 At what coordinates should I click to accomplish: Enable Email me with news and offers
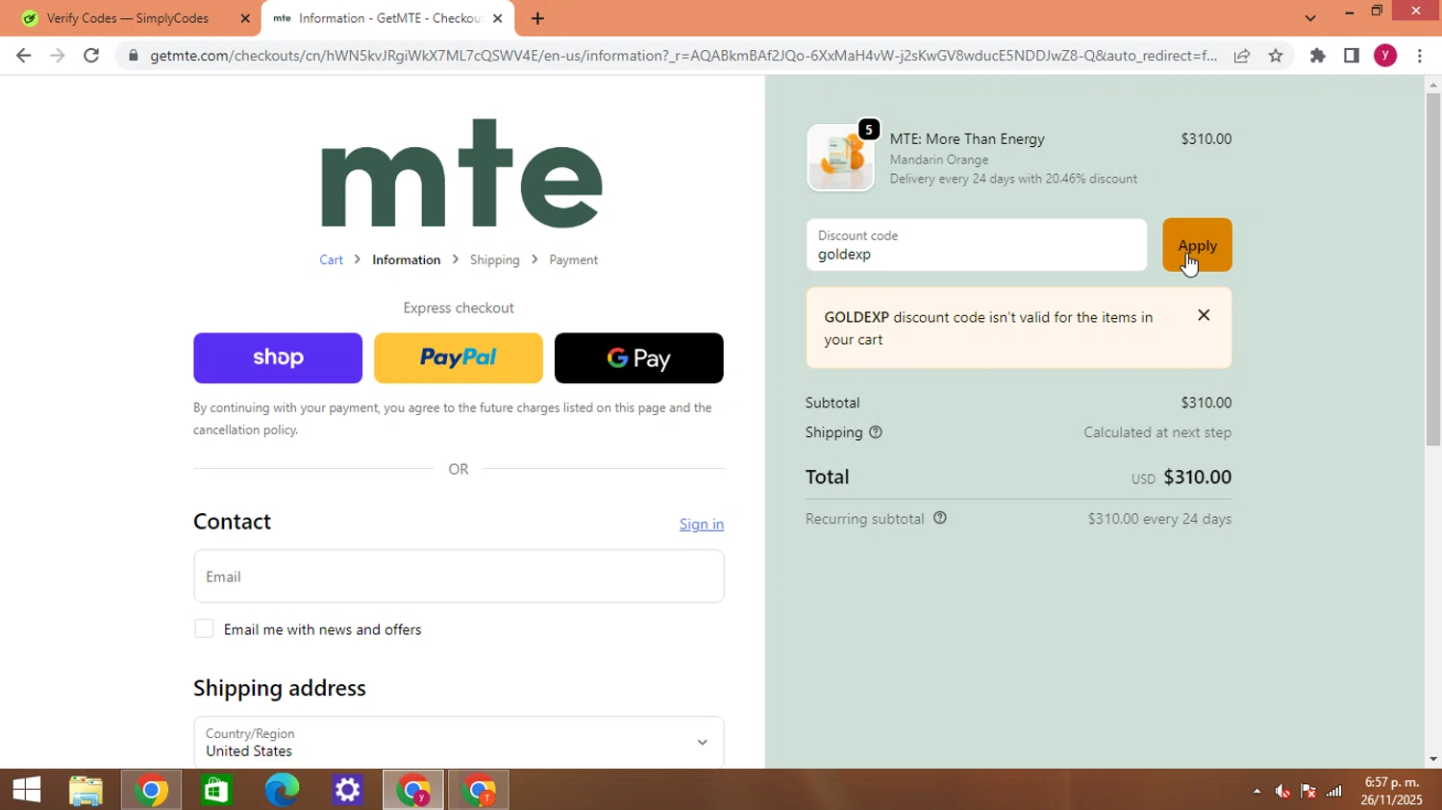[x=204, y=628]
